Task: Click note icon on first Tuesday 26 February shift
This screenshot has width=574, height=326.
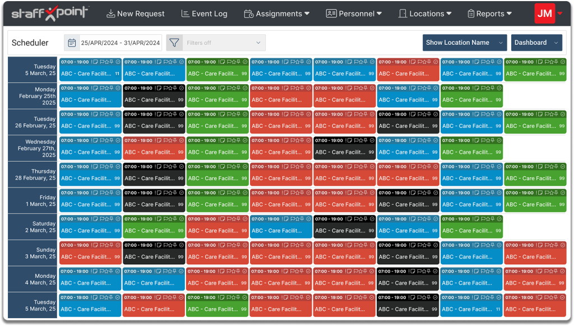Action: 95,114
